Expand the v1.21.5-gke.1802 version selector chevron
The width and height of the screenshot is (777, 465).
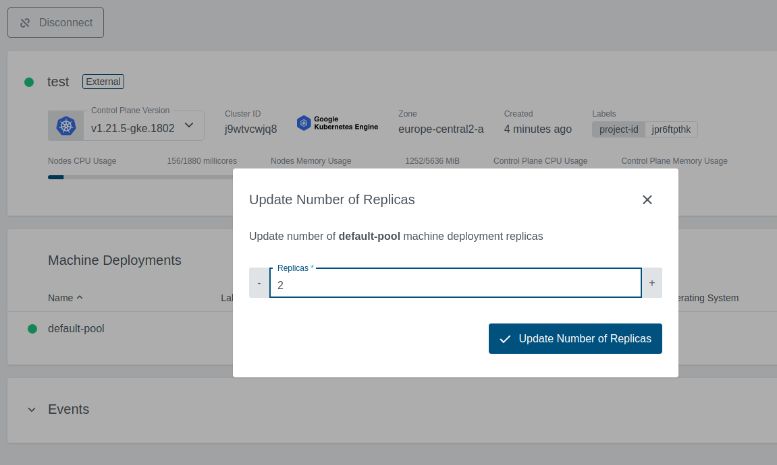189,125
